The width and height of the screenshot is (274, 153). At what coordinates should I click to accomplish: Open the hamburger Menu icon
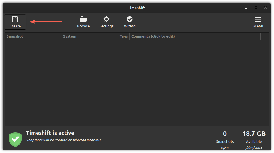pos(258,19)
